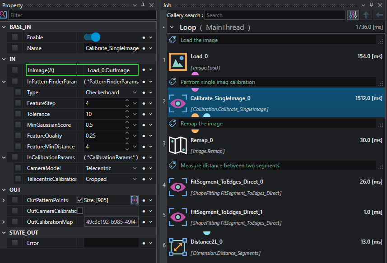This screenshot has height=263, width=387.
Task: Click the Remap_0 map icon
Action: (x=178, y=145)
